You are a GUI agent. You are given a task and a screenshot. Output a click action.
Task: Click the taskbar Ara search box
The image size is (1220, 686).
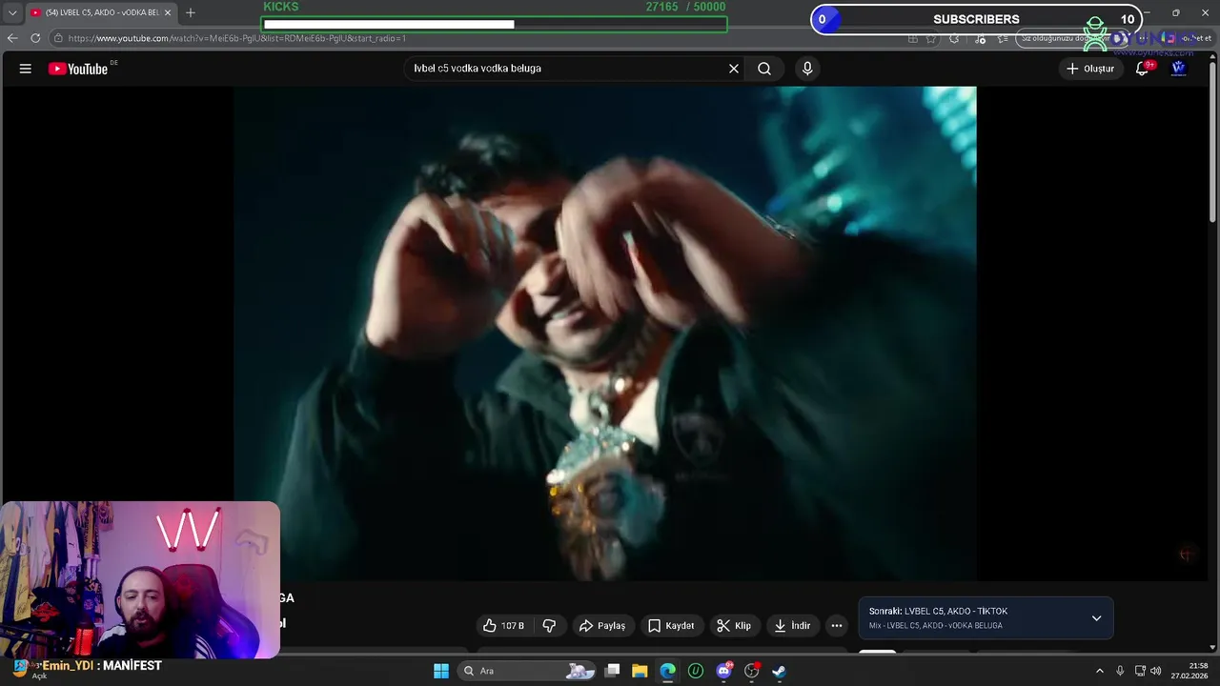[528, 671]
